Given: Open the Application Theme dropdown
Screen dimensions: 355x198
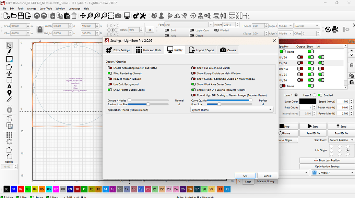Looking at the screenshot, I should point(232,109).
